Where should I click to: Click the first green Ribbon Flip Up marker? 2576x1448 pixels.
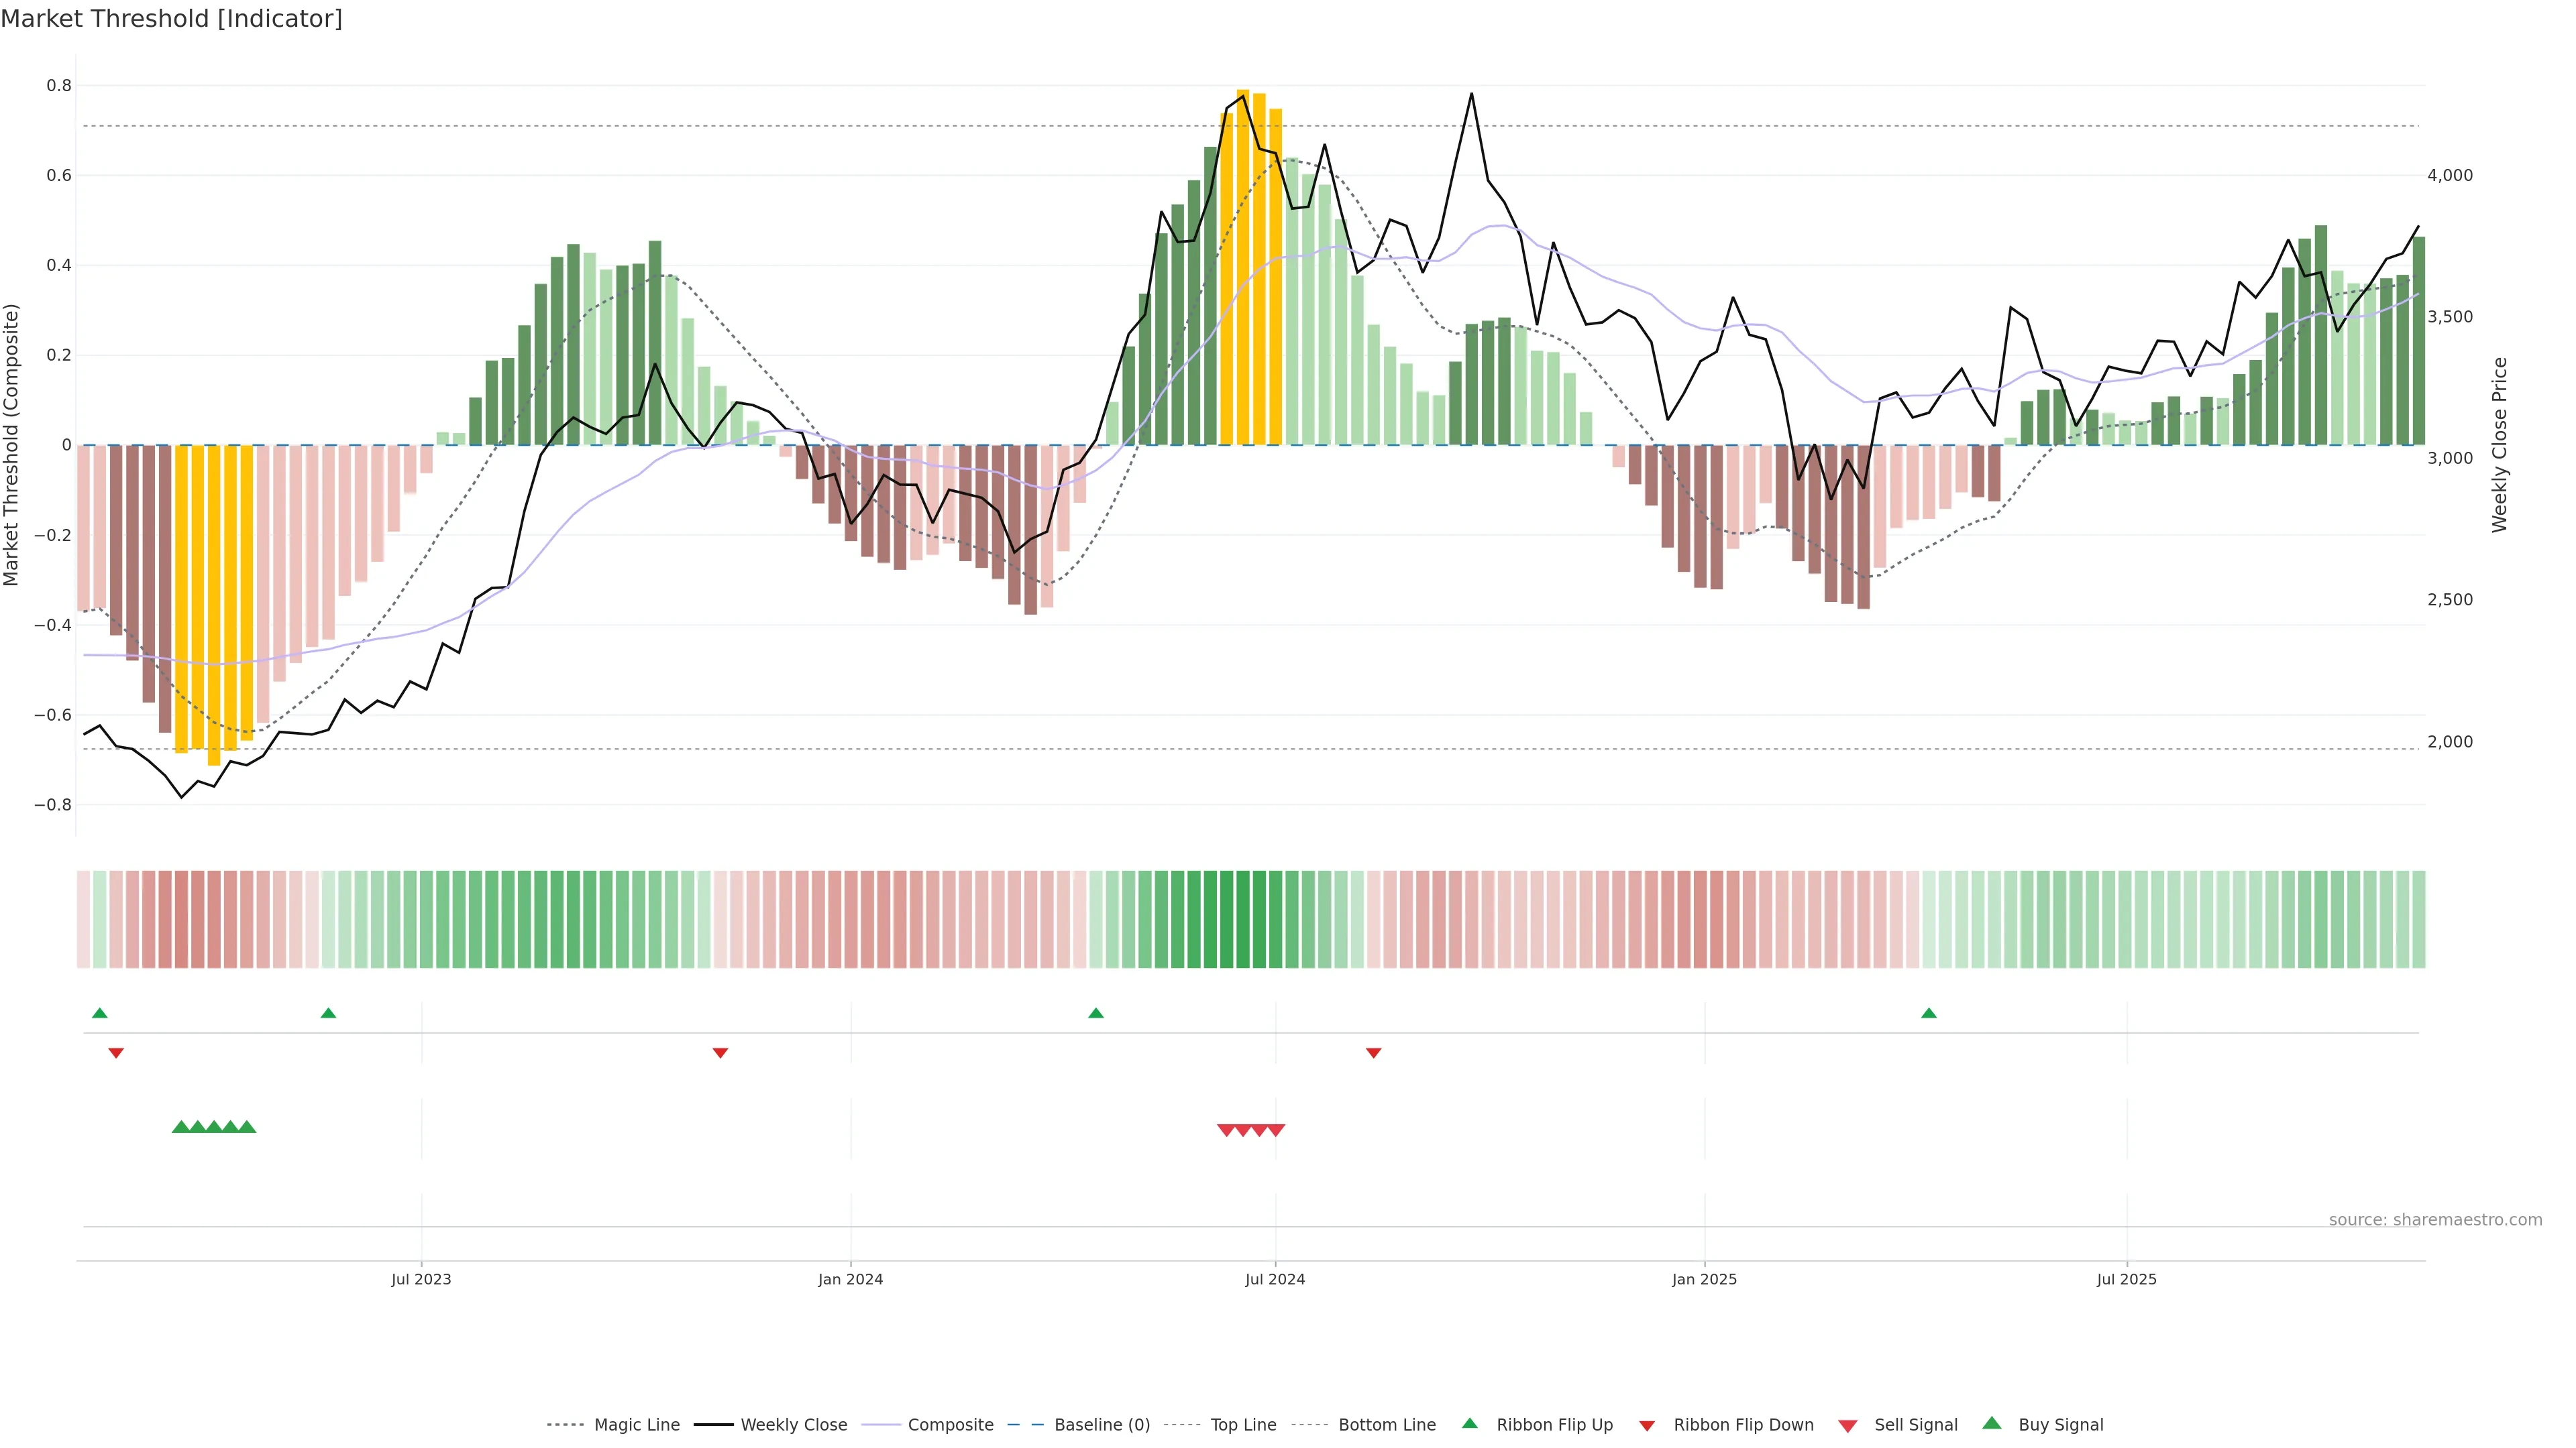coord(99,1014)
